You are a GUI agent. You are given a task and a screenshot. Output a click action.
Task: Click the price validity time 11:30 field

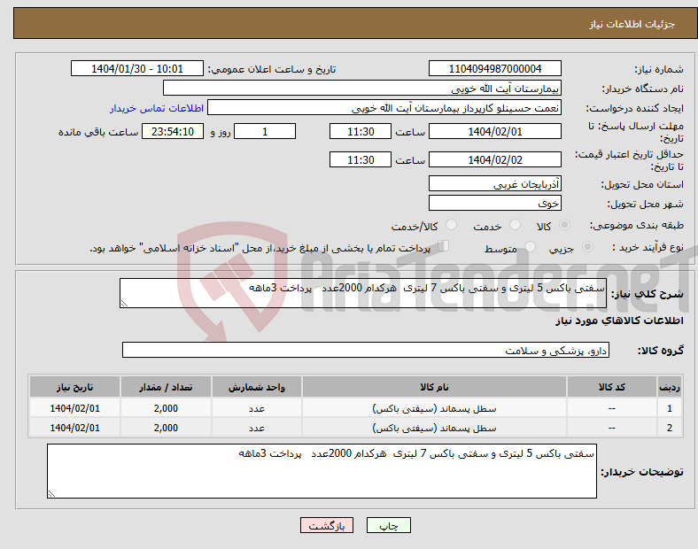click(361, 159)
